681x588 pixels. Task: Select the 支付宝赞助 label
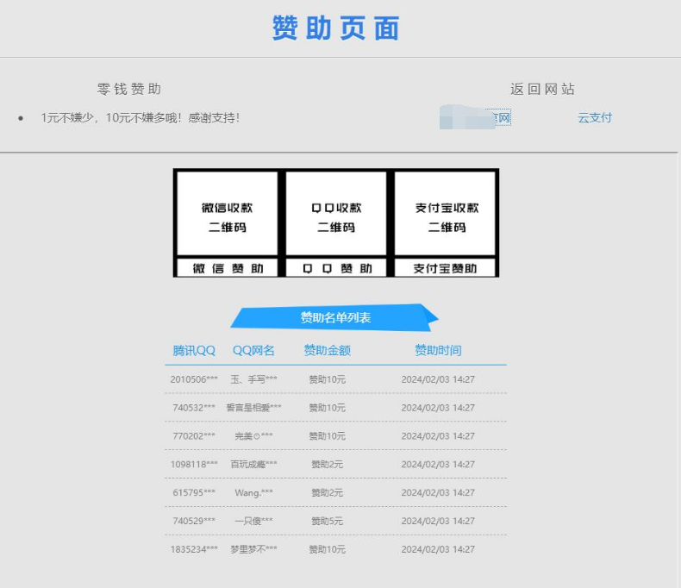coord(445,268)
